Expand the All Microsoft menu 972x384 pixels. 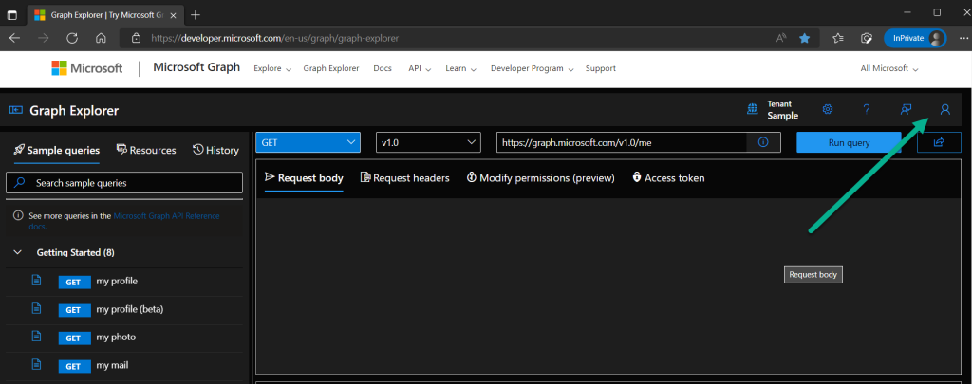888,69
